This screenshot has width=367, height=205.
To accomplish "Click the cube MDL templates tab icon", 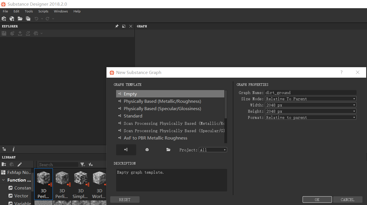I will (147, 150).
